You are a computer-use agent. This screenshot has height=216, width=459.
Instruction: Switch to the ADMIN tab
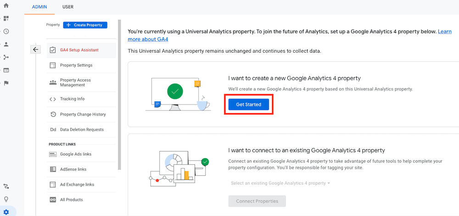[39, 7]
